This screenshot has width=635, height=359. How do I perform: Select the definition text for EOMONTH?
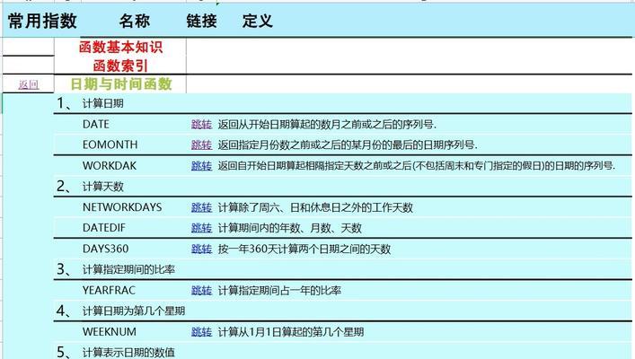tap(348, 144)
